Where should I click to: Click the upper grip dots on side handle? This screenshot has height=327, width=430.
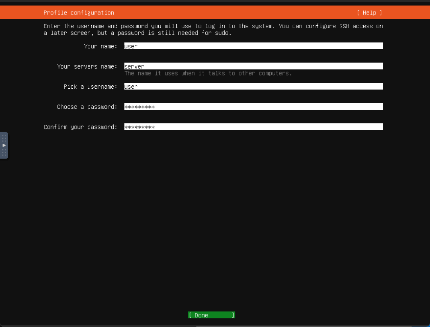coord(4,138)
